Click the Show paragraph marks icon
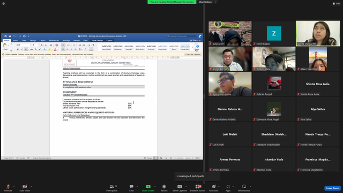 click(93, 45)
